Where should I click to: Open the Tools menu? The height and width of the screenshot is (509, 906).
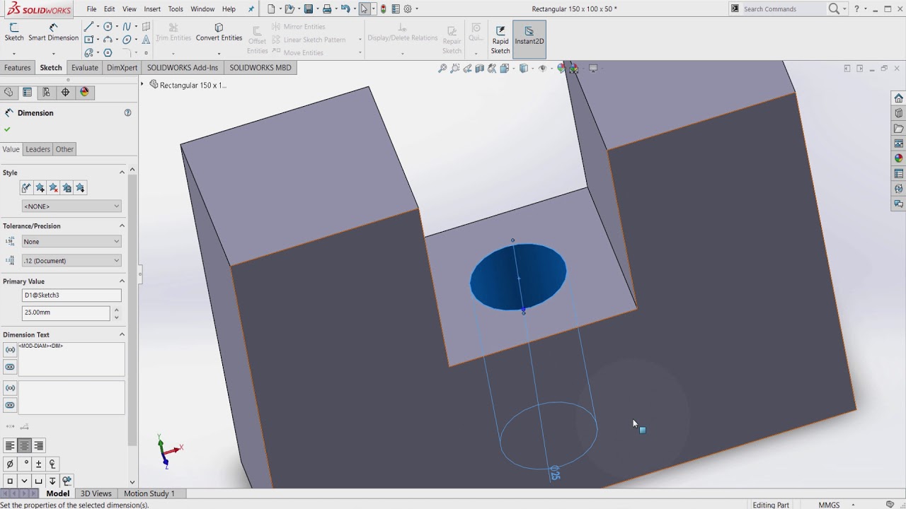tap(176, 9)
